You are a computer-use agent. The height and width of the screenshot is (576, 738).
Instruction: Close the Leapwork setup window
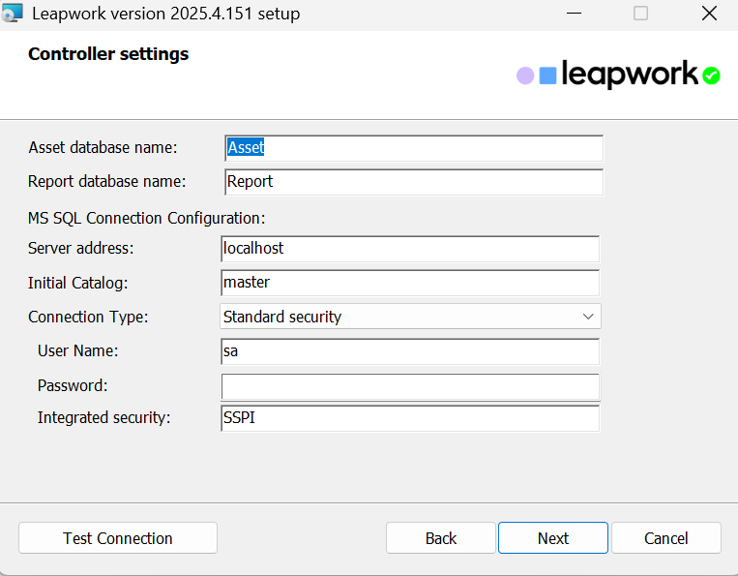(x=709, y=14)
